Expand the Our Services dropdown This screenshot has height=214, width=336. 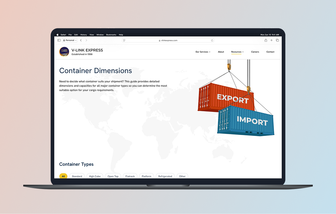click(x=203, y=52)
